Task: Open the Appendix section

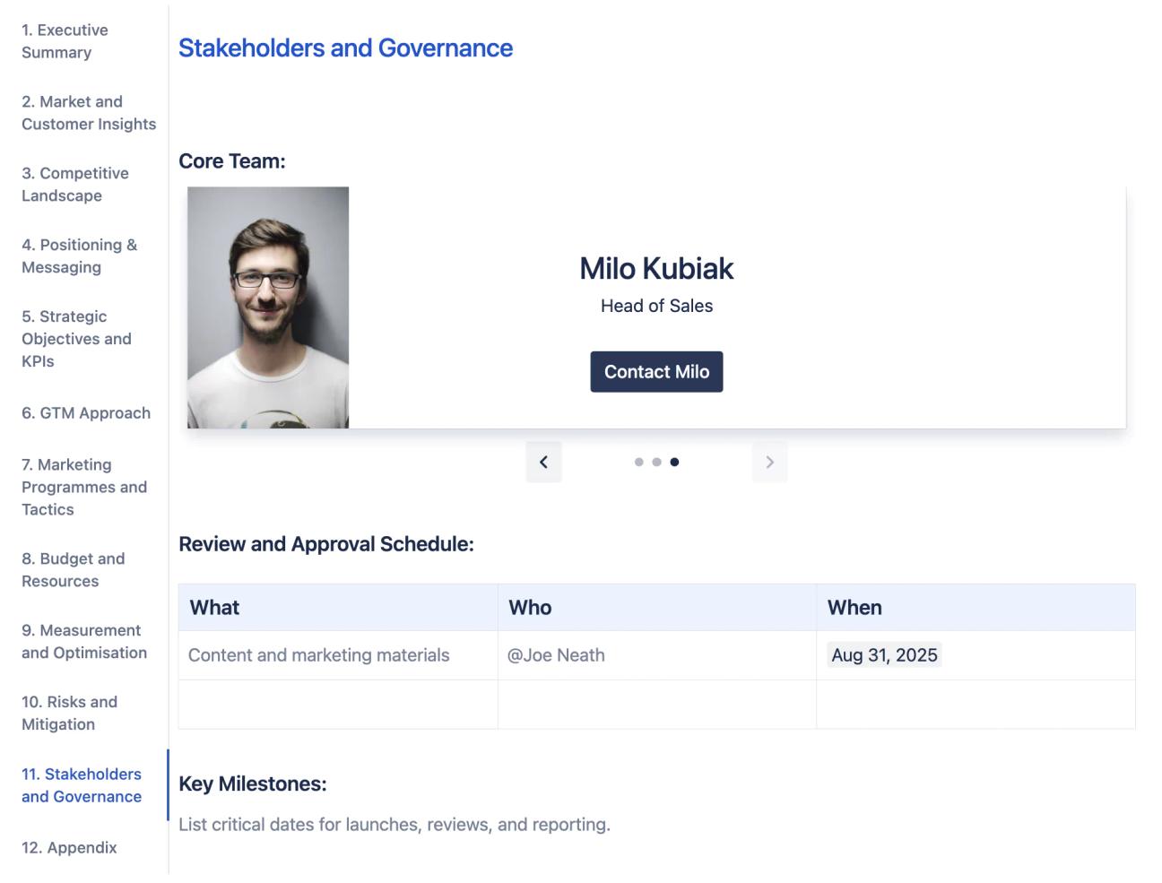Action: pyautogui.click(x=67, y=846)
